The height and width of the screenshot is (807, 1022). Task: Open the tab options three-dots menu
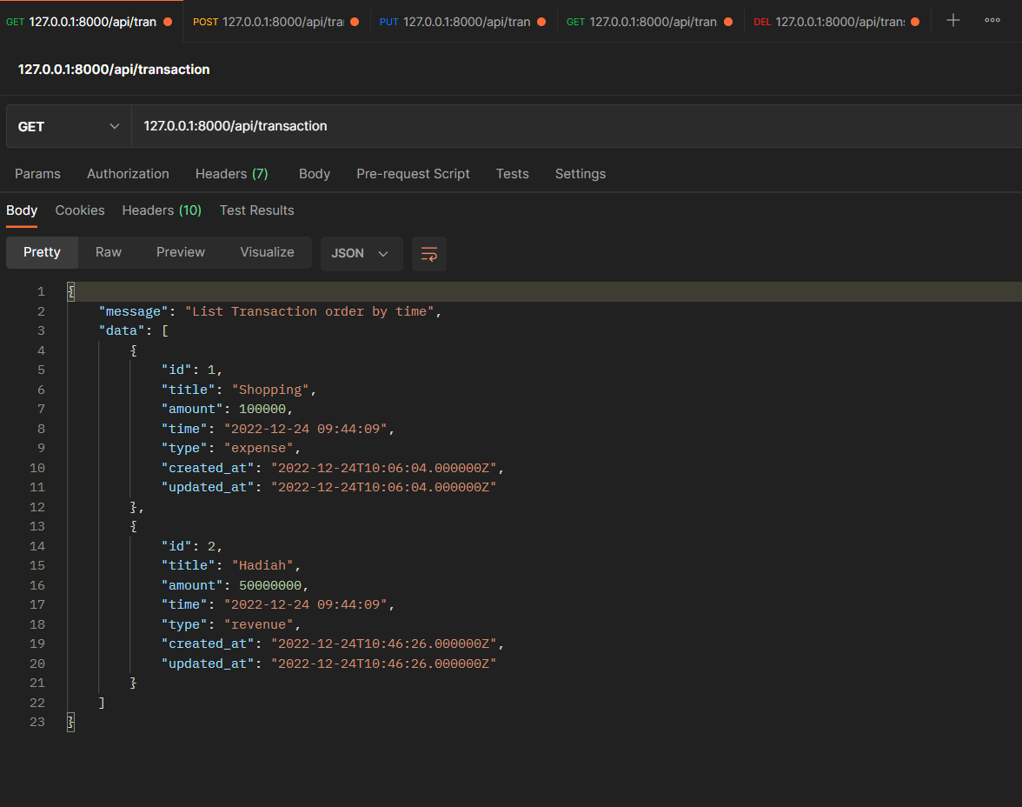[992, 20]
